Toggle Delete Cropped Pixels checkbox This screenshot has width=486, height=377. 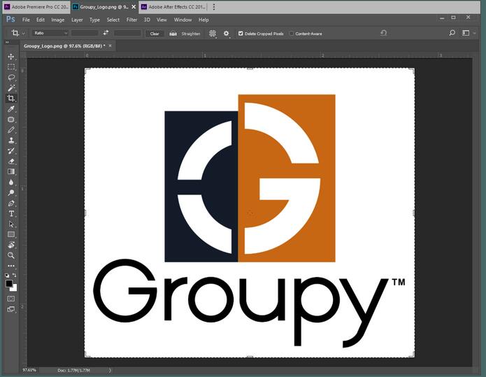click(x=241, y=34)
